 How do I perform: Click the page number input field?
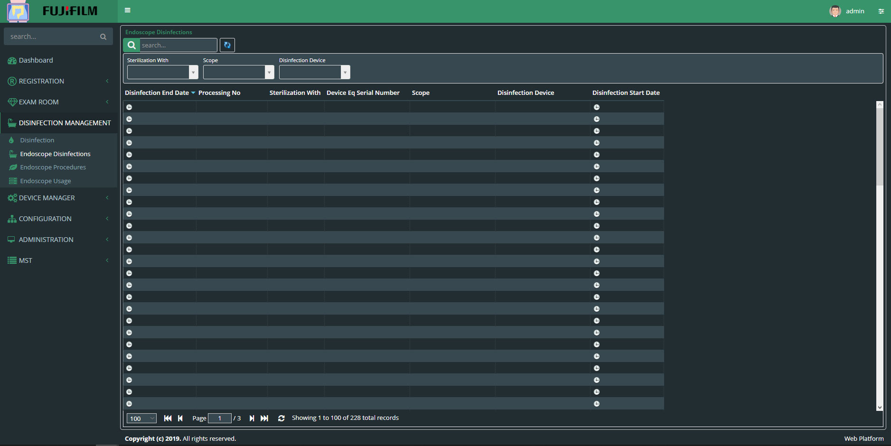click(219, 418)
